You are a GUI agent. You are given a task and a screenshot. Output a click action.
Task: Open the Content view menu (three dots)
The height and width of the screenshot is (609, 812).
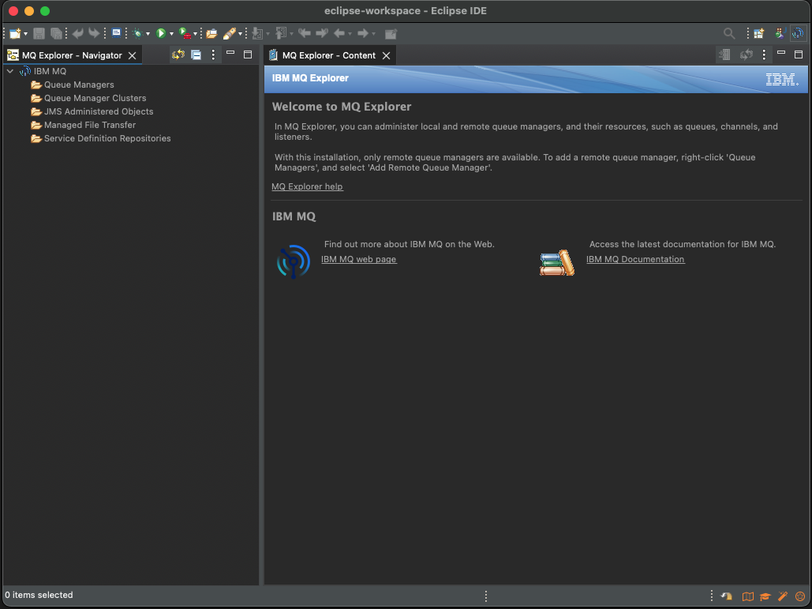pyautogui.click(x=764, y=55)
